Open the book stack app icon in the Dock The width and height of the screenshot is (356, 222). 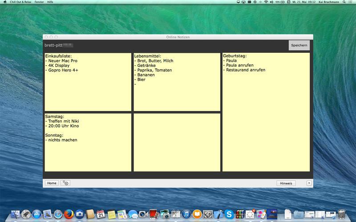[240, 214]
